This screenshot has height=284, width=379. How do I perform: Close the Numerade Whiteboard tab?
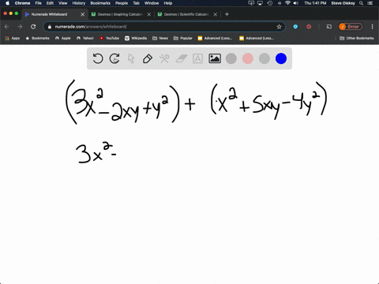coord(83,14)
